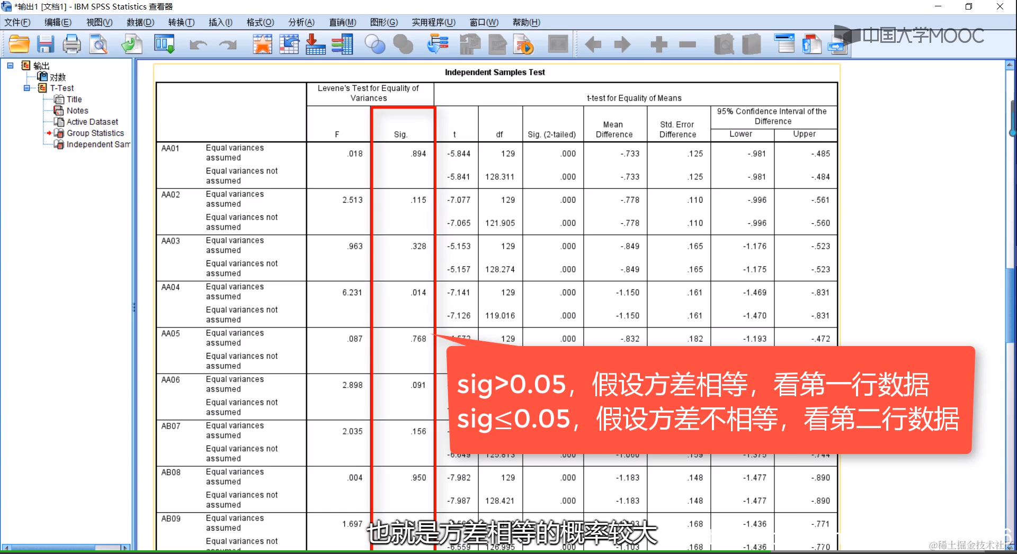Open the 图形 menu
Image resolution: width=1017 pixels, height=554 pixels.
pyautogui.click(x=385, y=22)
